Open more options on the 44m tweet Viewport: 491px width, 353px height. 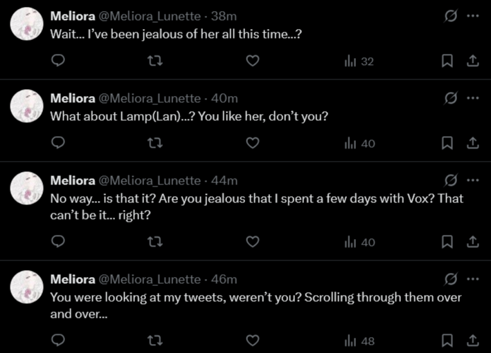(473, 180)
